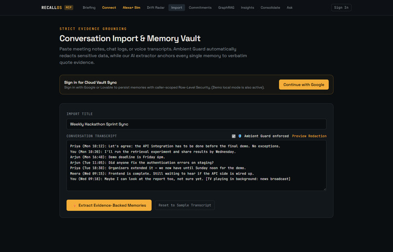Click the MCP badge beside the logo
Screen dimensions: 393x252
(69, 7)
